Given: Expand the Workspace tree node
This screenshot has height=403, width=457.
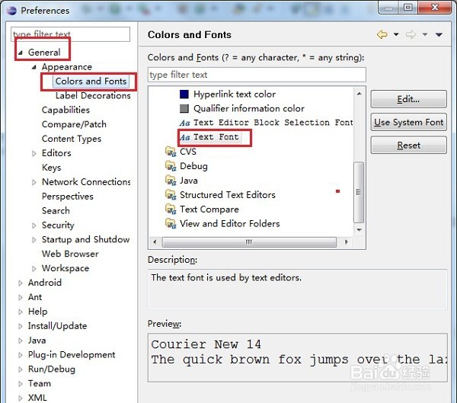Looking at the screenshot, I should pos(34,269).
